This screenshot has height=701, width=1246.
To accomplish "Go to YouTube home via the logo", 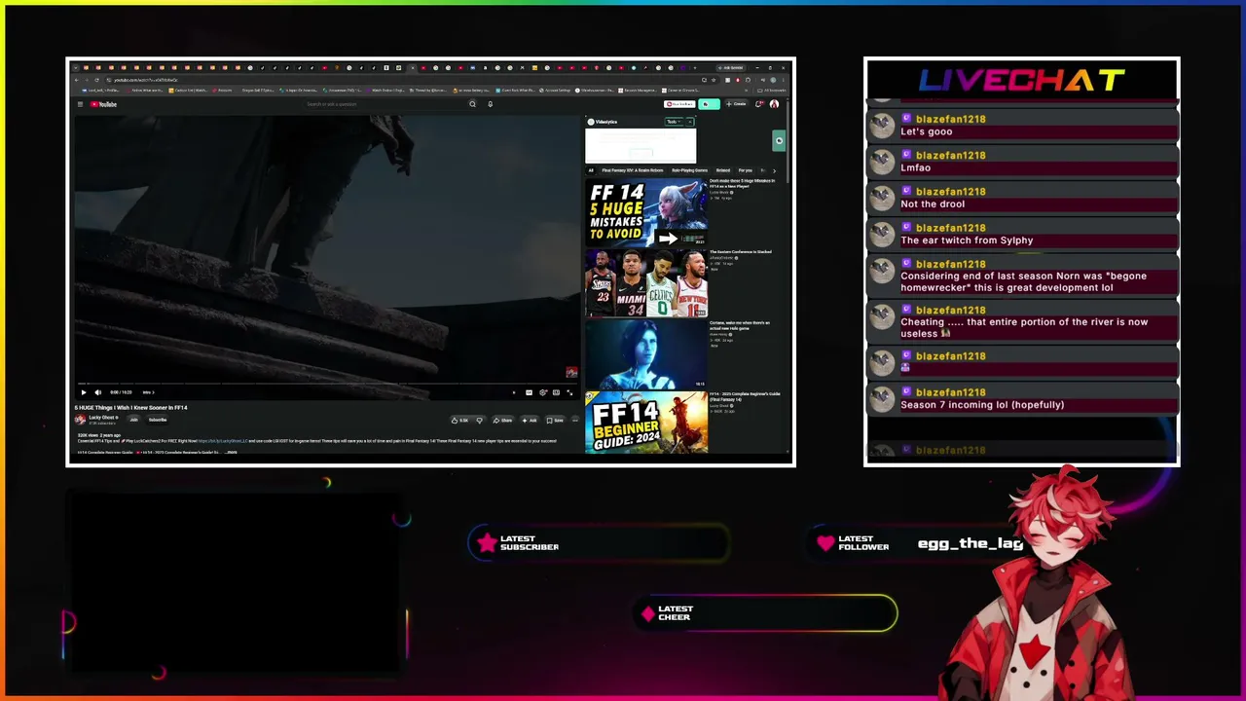I will tap(104, 104).
